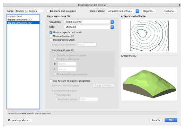
Task: Click the 'Anteprima 3D' terrain preview
Action: [149, 84]
